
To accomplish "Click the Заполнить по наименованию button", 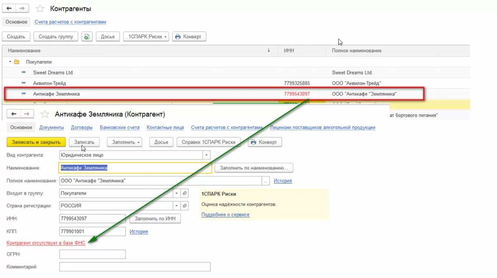I will tap(254, 168).
